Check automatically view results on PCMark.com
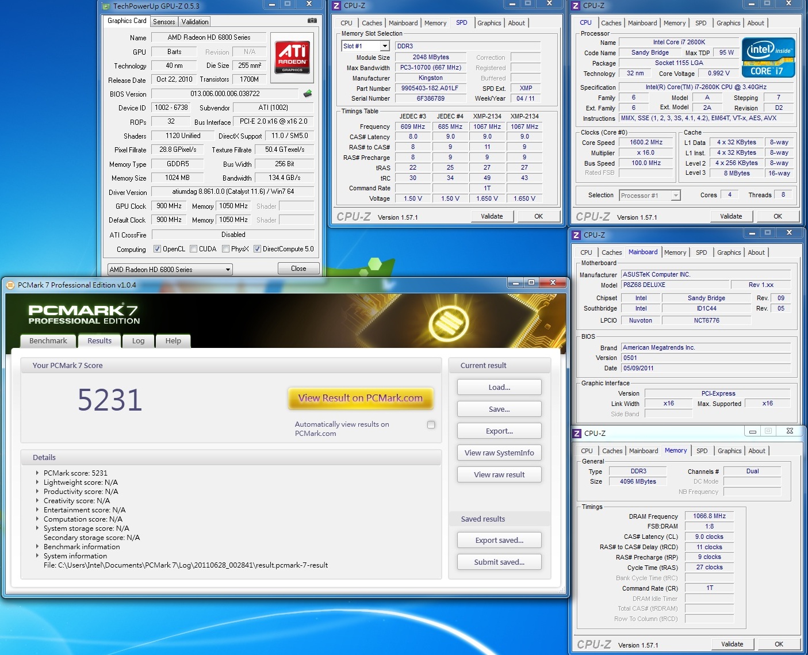This screenshot has height=655, width=808. (431, 424)
